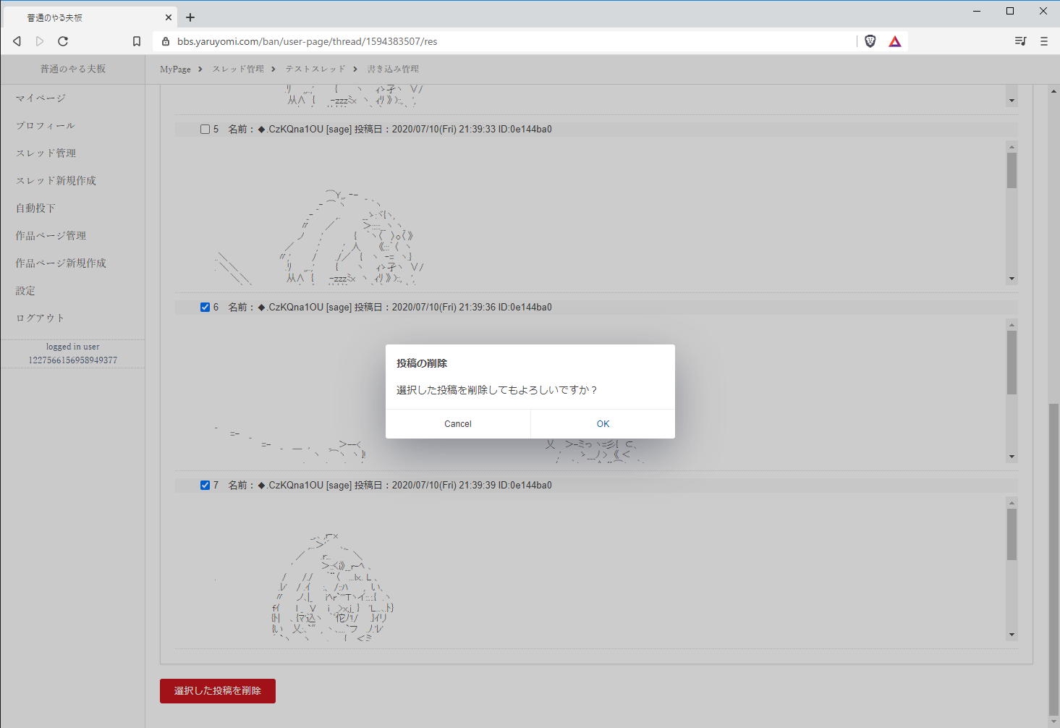The image size is (1060, 728).
Task: Click the browser address bar
Action: (x=434, y=41)
